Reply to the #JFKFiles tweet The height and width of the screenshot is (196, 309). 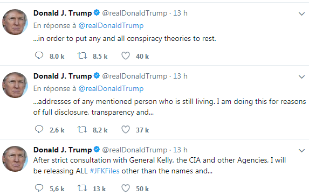[39, 188]
